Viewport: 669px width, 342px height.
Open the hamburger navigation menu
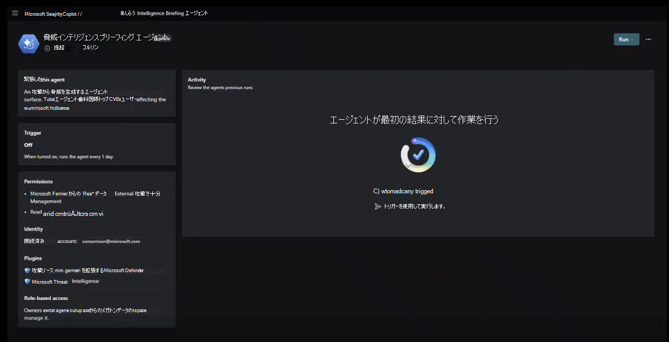15,13
